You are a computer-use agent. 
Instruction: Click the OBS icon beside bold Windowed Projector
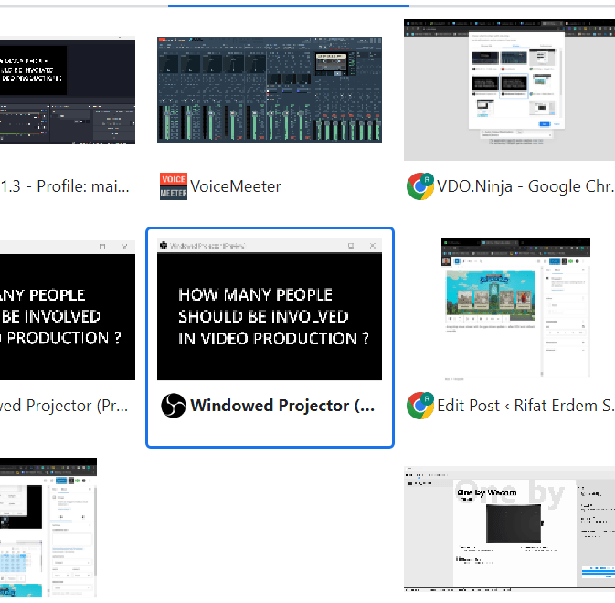pyautogui.click(x=174, y=406)
